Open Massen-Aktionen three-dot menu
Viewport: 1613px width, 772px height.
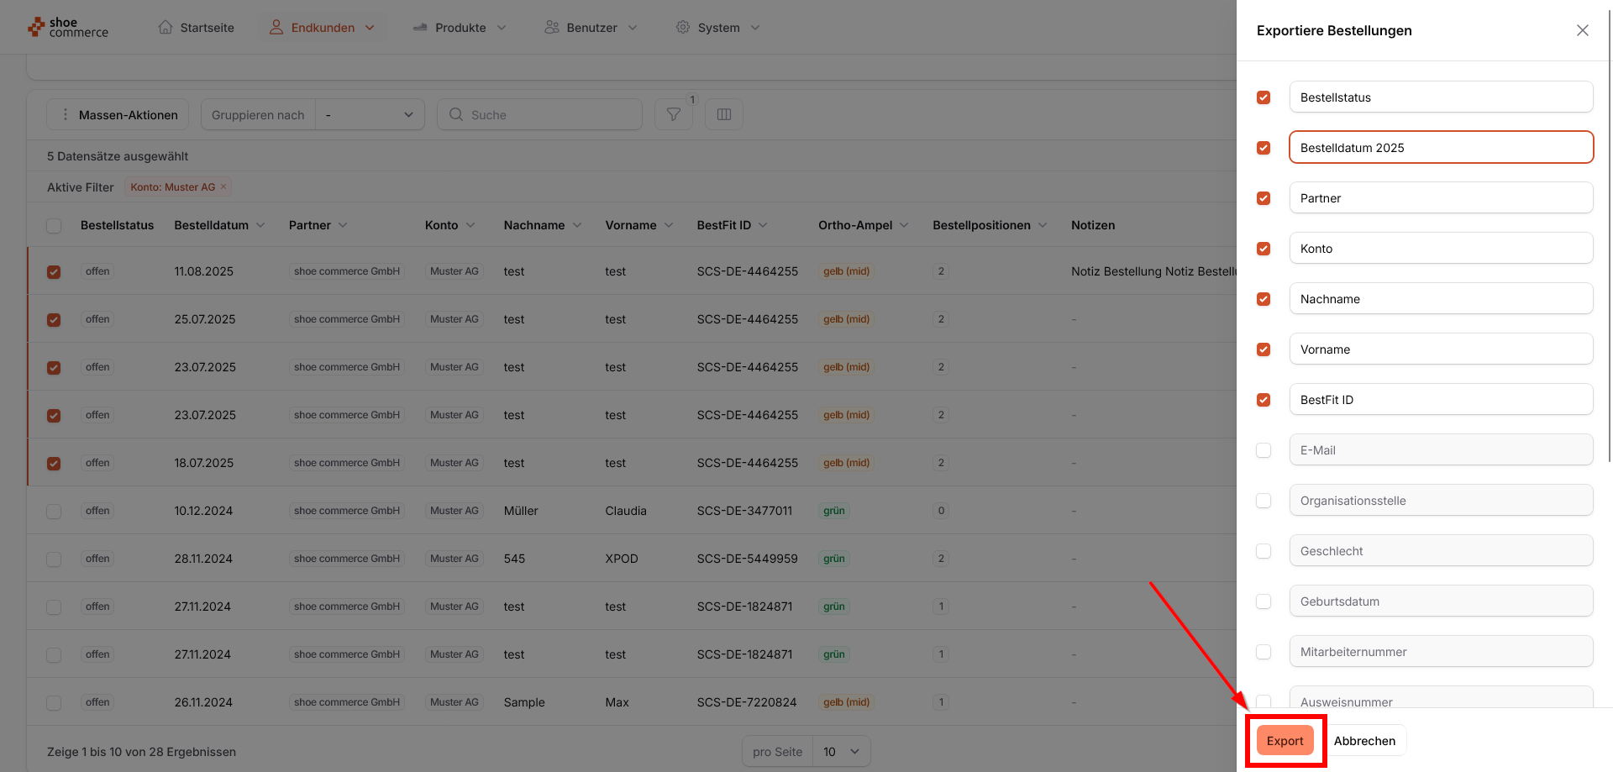coord(66,114)
